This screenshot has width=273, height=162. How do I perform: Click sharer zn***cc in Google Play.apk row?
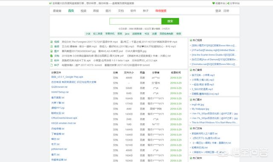(156, 78)
